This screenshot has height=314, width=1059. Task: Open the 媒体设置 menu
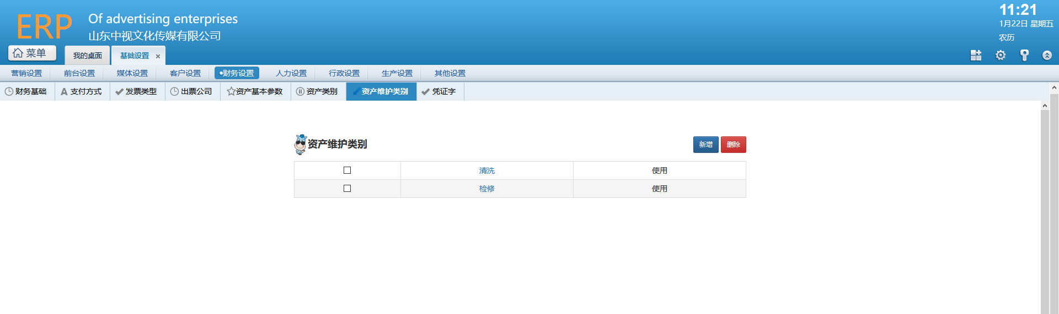(x=132, y=73)
